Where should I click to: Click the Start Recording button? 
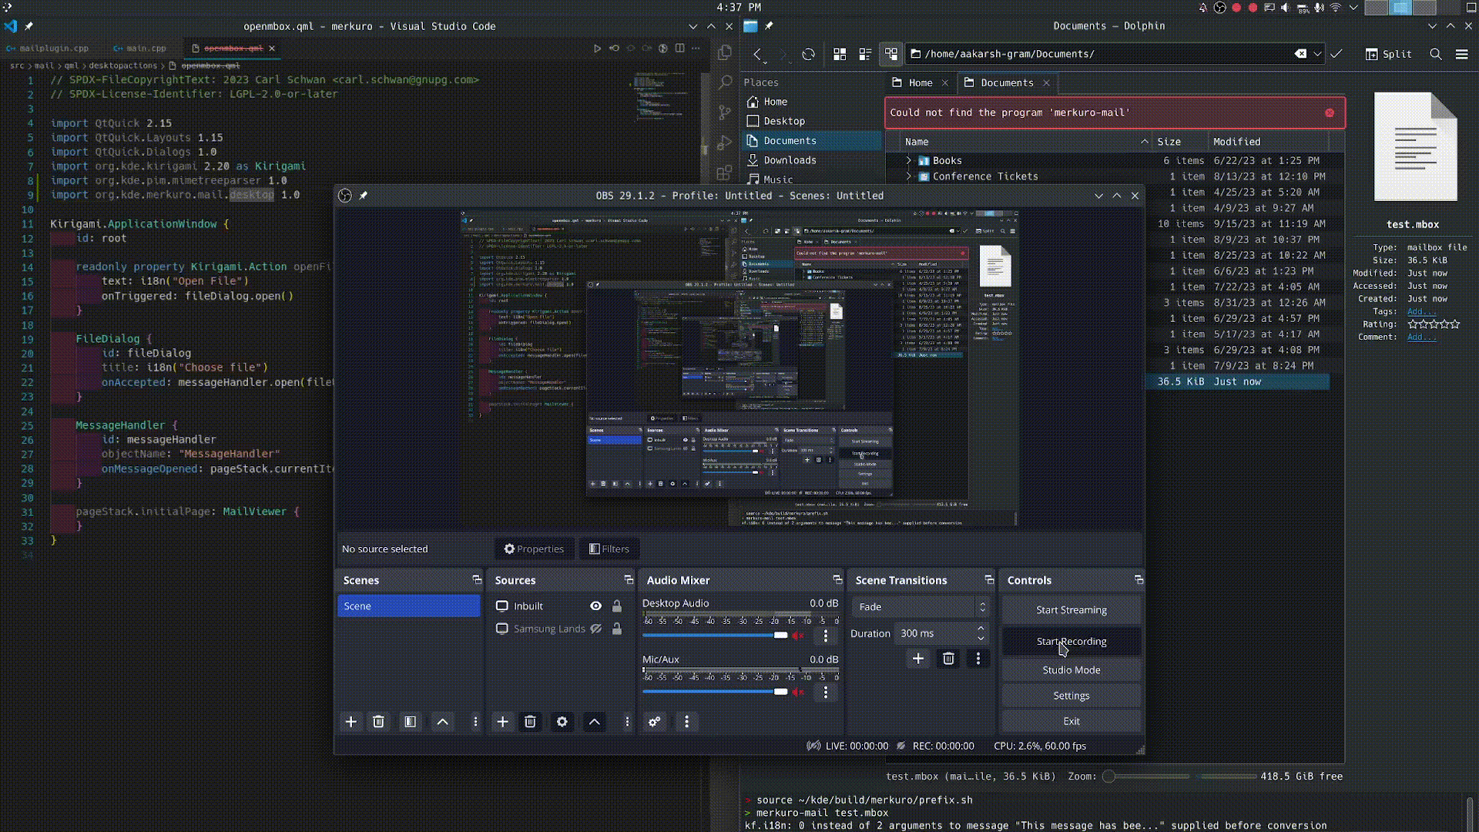(1071, 642)
